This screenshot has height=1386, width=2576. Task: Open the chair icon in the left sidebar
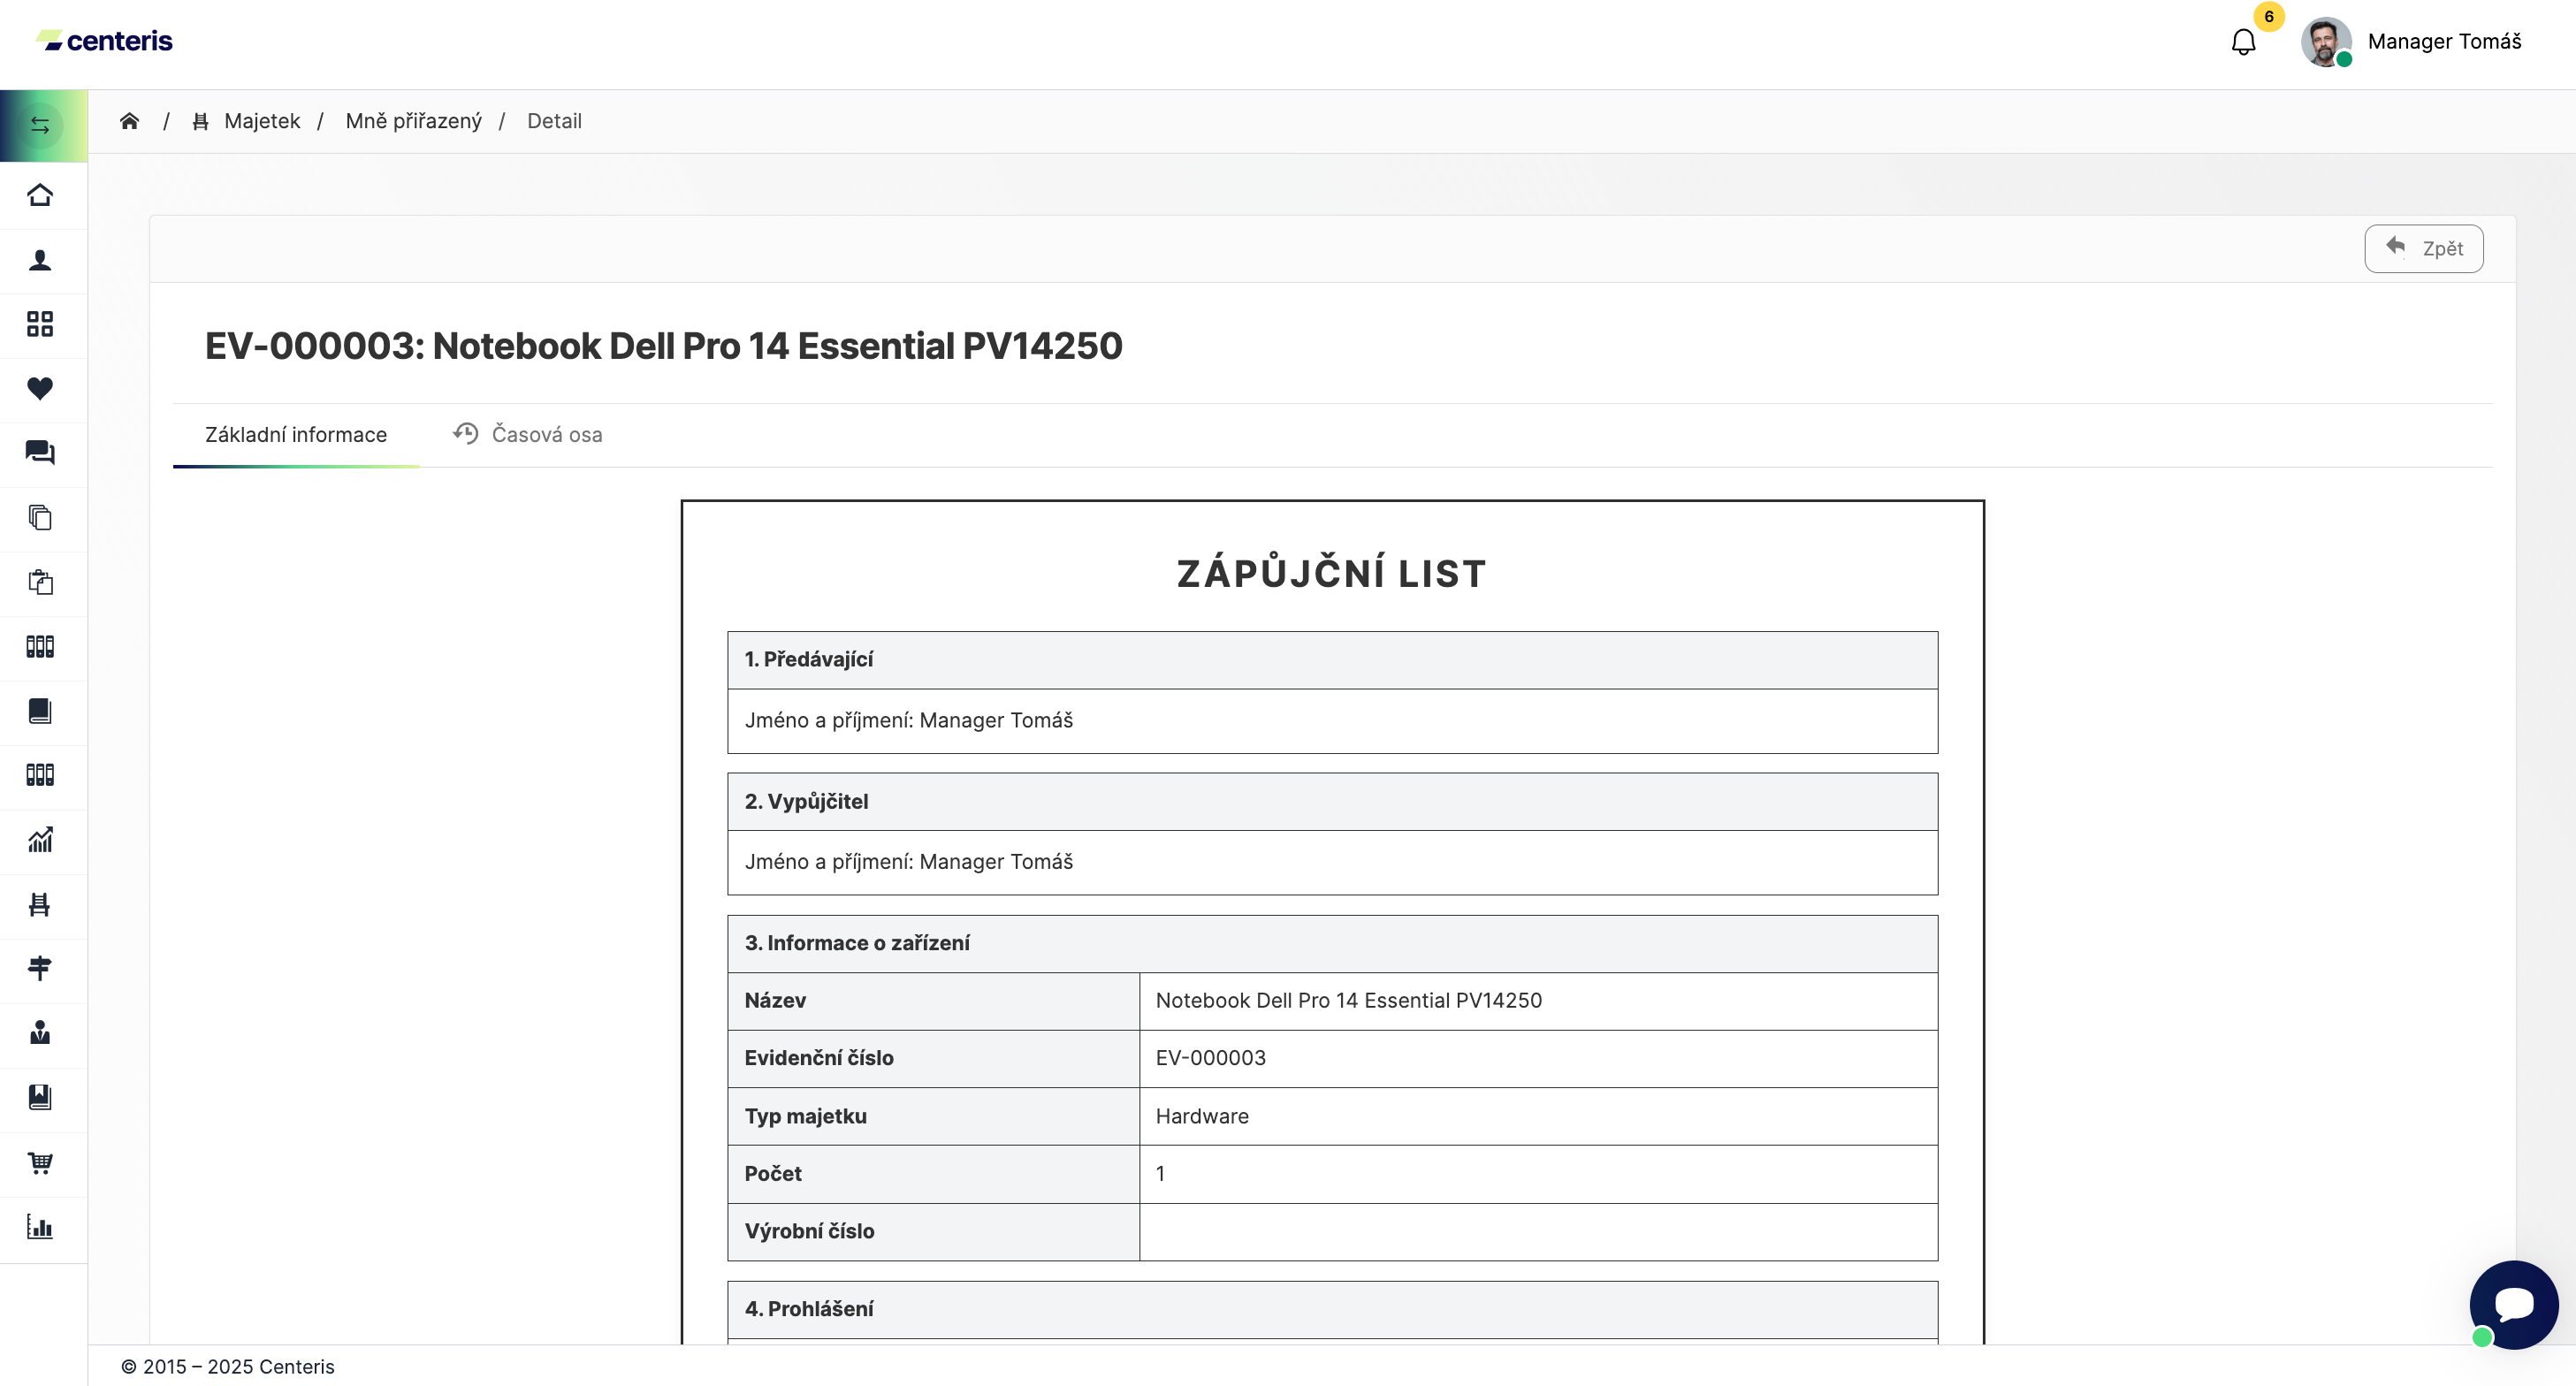(x=40, y=904)
